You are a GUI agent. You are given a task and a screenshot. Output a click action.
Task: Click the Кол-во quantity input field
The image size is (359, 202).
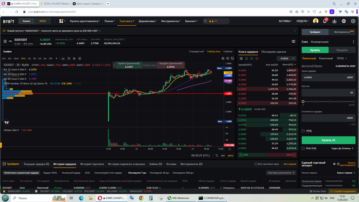pos(328,93)
